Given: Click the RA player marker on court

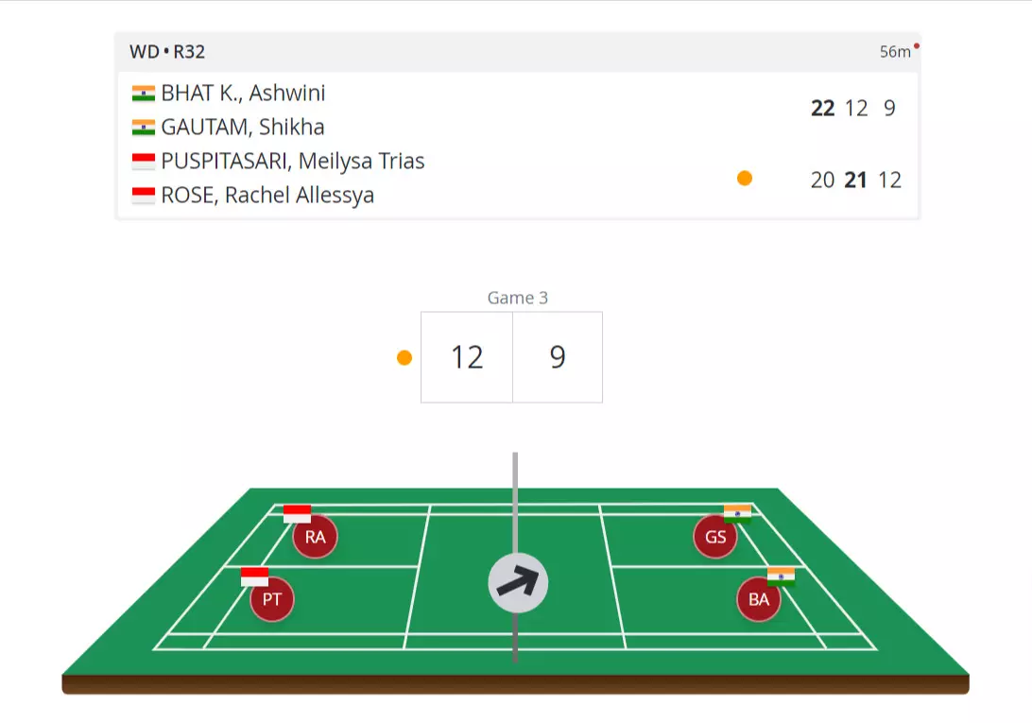Looking at the screenshot, I should point(315,538).
